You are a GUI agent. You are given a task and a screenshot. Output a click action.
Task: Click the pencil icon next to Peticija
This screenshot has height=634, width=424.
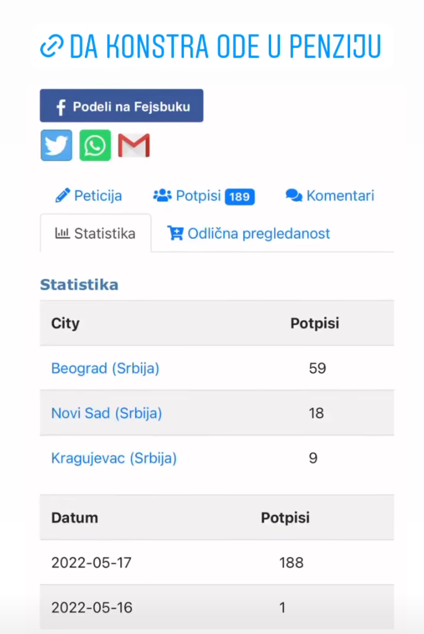pos(62,195)
